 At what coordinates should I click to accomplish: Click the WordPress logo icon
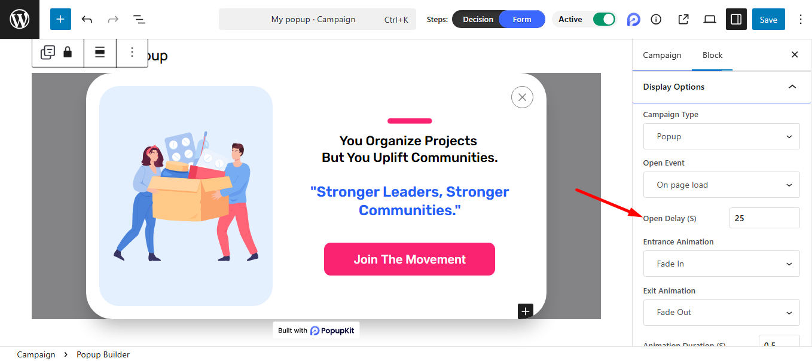tap(20, 19)
